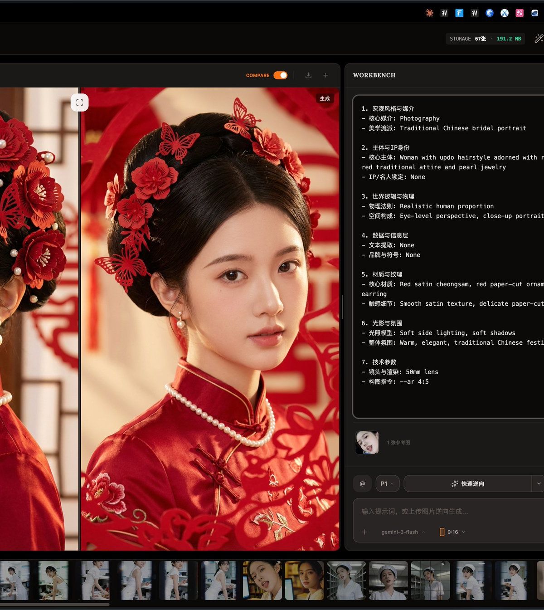Screen dimensions: 544x610
Task: Open the blue F app in the menu bar
Action: pos(459,13)
